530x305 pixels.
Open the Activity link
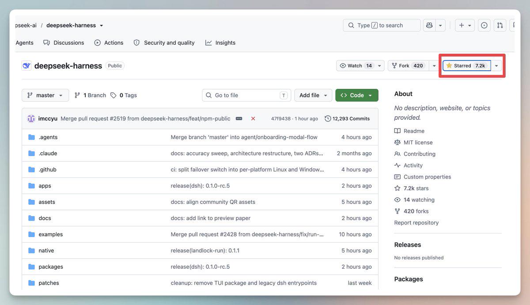tap(413, 165)
